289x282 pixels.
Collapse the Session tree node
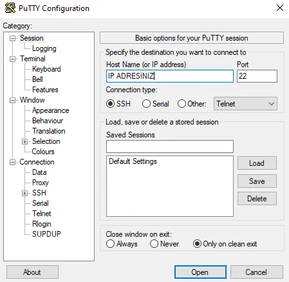[x=13, y=39]
